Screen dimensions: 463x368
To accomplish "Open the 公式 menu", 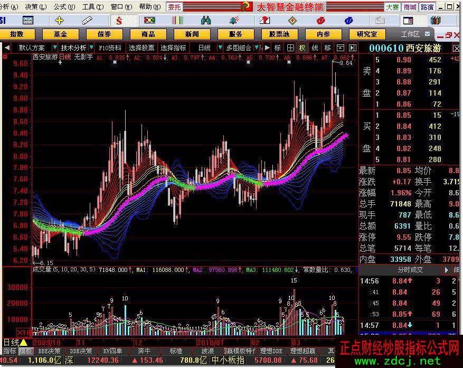I will point(63,7).
